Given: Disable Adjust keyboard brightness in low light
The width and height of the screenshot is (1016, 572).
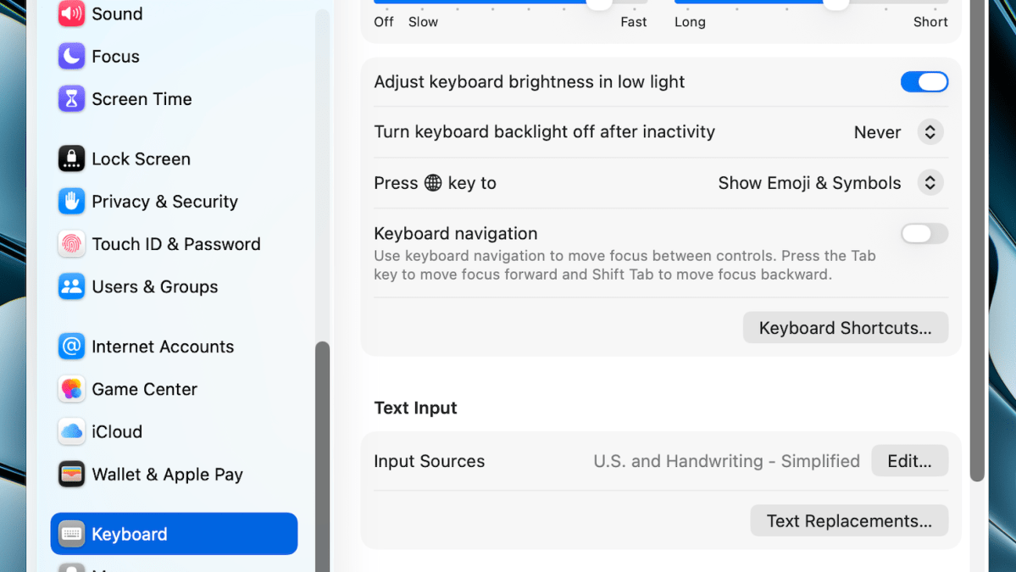Looking at the screenshot, I should tap(924, 82).
